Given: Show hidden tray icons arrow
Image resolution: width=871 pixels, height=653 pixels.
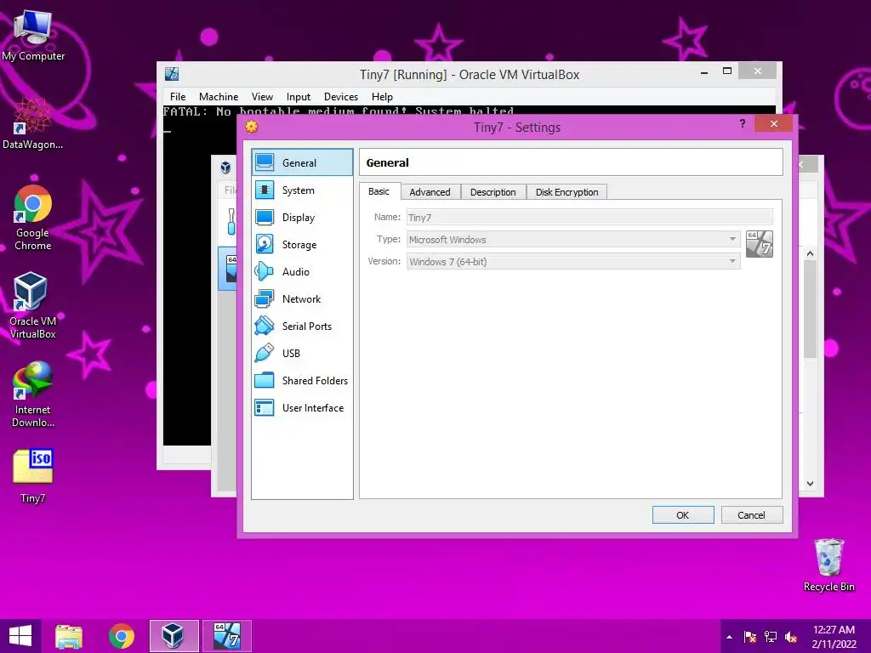Looking at the screenshot, I should (x=729, y=637).
